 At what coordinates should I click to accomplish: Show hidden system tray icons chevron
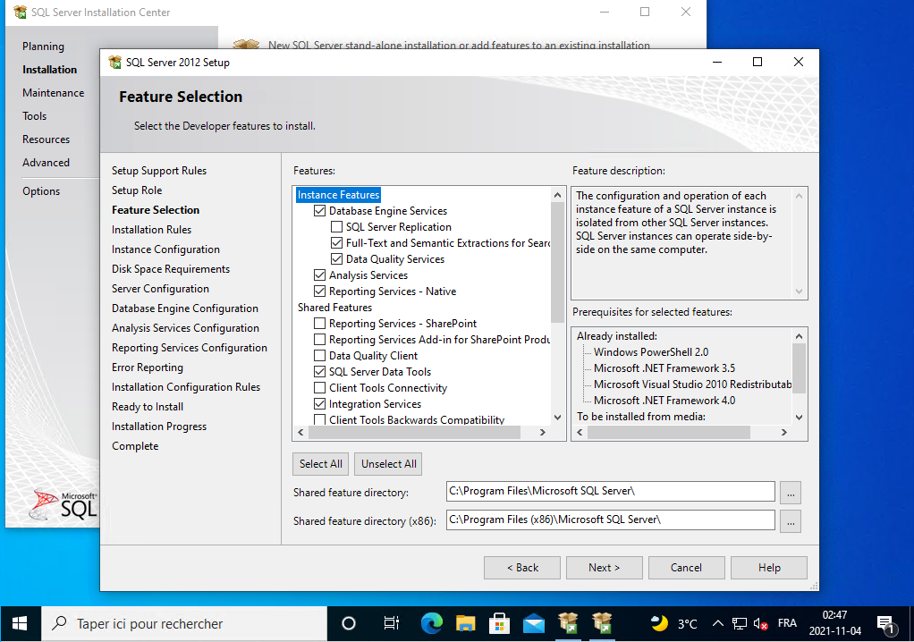(717, 623)
